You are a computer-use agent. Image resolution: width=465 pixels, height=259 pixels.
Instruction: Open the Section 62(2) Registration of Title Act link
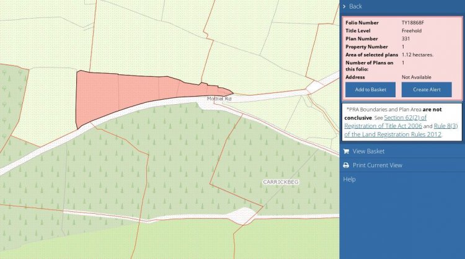click(x=403, y=121)
